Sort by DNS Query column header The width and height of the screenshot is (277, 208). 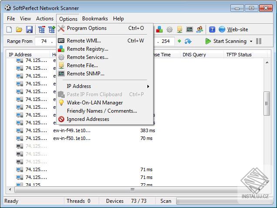pos(202,55)
